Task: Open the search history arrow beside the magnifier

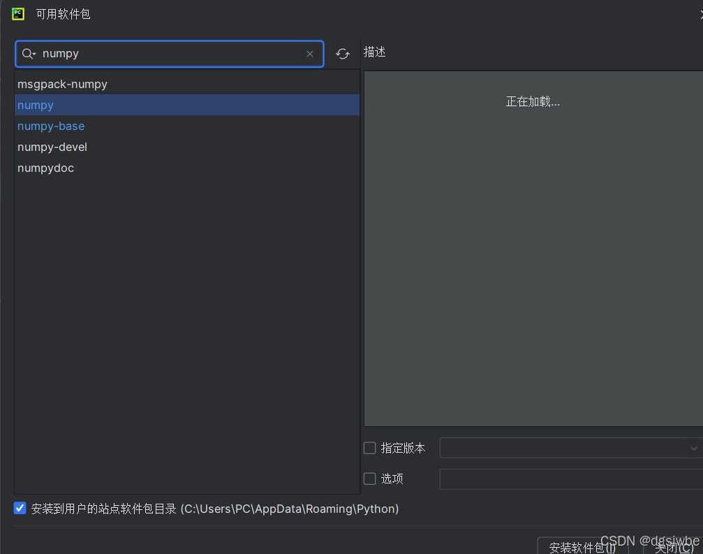Action: coord(34,53)
